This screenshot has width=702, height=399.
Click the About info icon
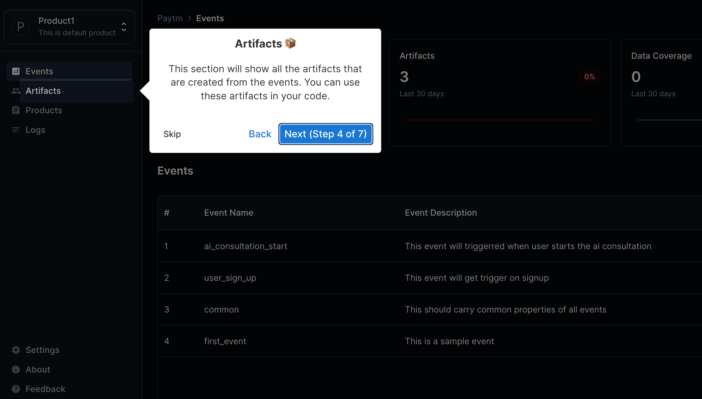pyautogui.click(x=16, y=369)
